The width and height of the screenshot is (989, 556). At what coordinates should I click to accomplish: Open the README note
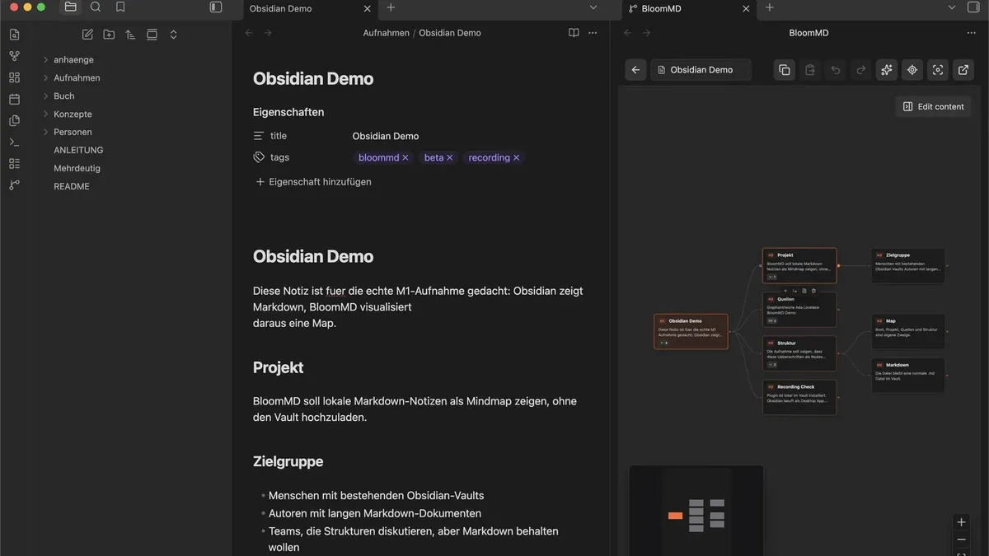(71, 186)
